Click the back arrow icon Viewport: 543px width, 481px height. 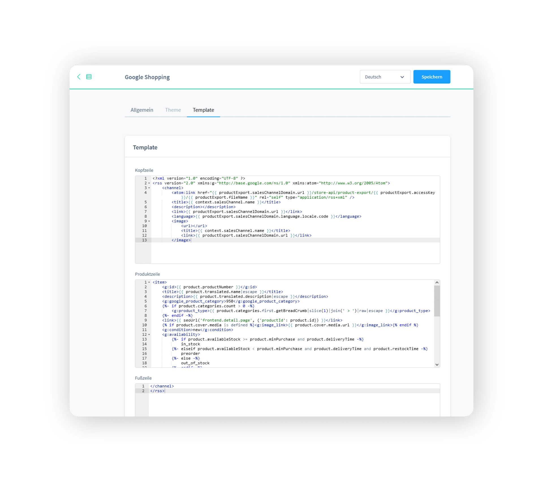pyautogui.click(x=79, y=77)
